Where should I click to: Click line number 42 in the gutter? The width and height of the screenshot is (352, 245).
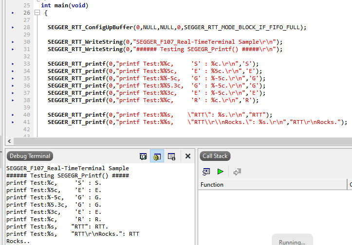(x=27, y=129)
